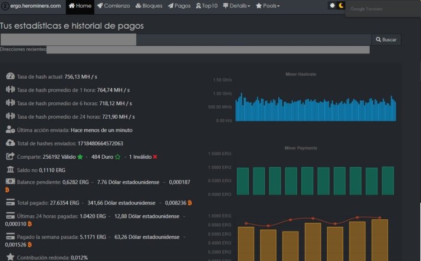Image resolution: width=421 pixels, height=261 pixels.
Task: Click the current hashrate gauge icon
Action: [10, 76]
